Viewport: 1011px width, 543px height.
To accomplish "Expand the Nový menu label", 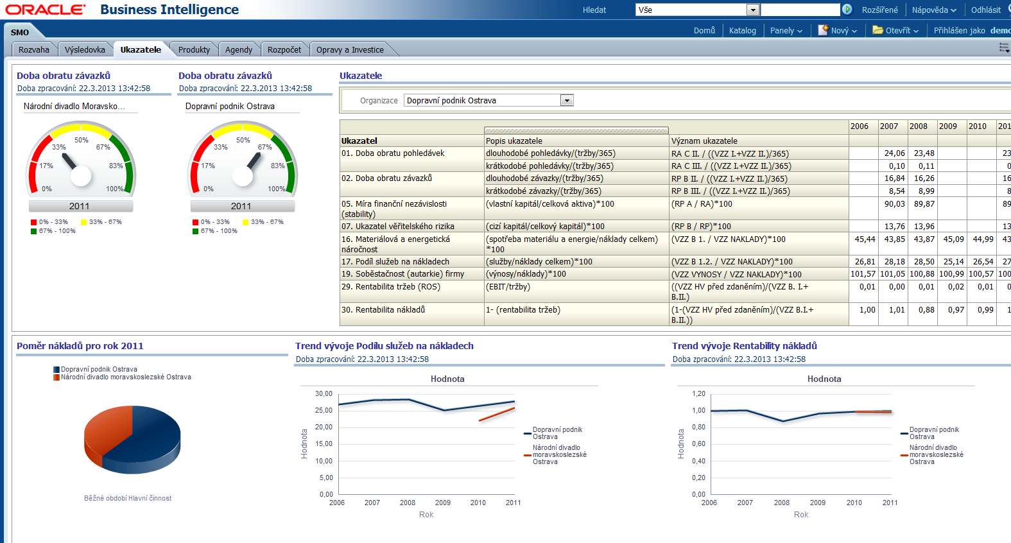I will pos(843,30).
